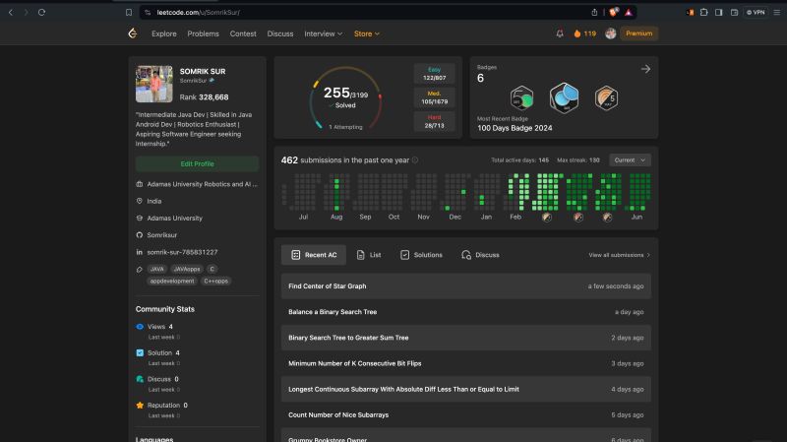Open the Problems nav item
Viewport: 787px width, 442px height.
[x=204, y=33]
